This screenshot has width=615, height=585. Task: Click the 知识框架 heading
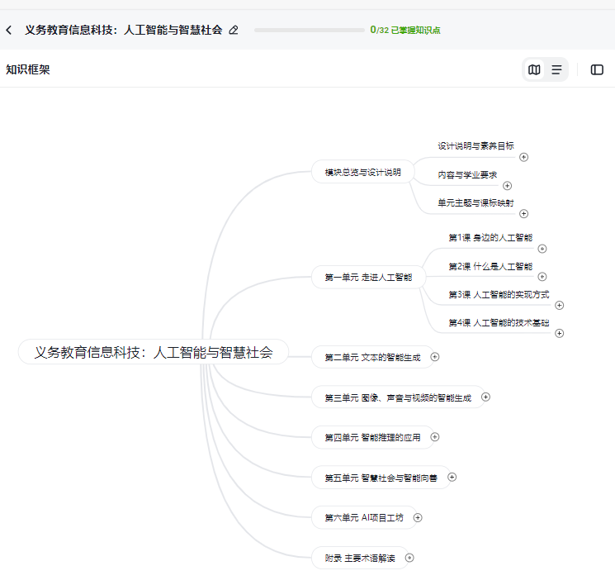coord(28,69)
